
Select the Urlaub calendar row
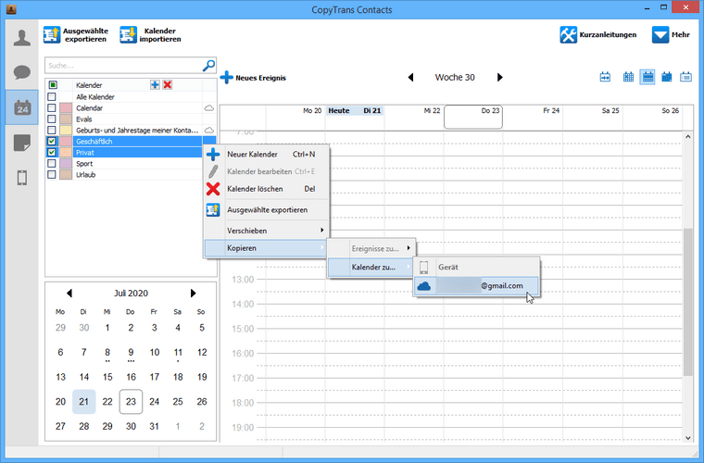[131, 174]
